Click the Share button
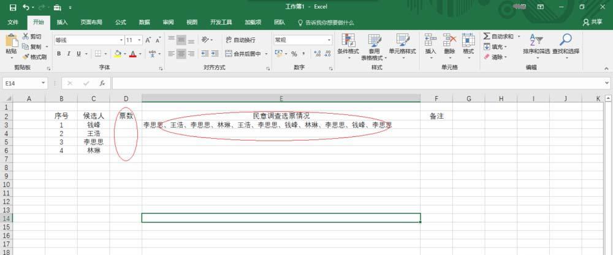The width and height of the screenshot is (613, 255). (592, 22)
